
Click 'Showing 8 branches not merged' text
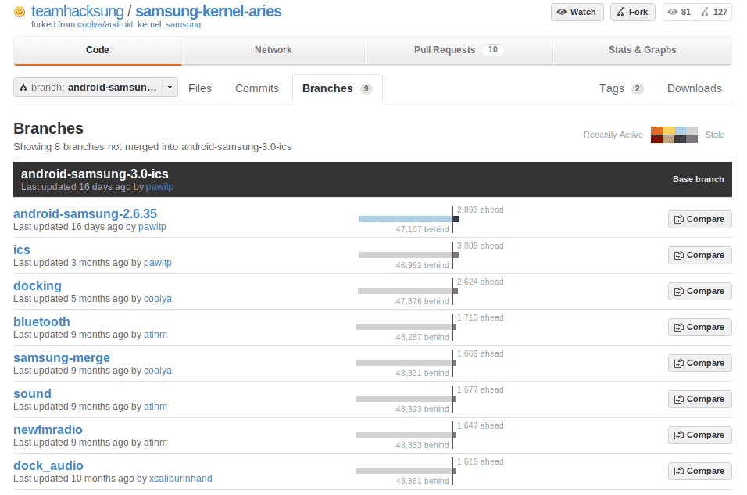click(x=152, y=147)
